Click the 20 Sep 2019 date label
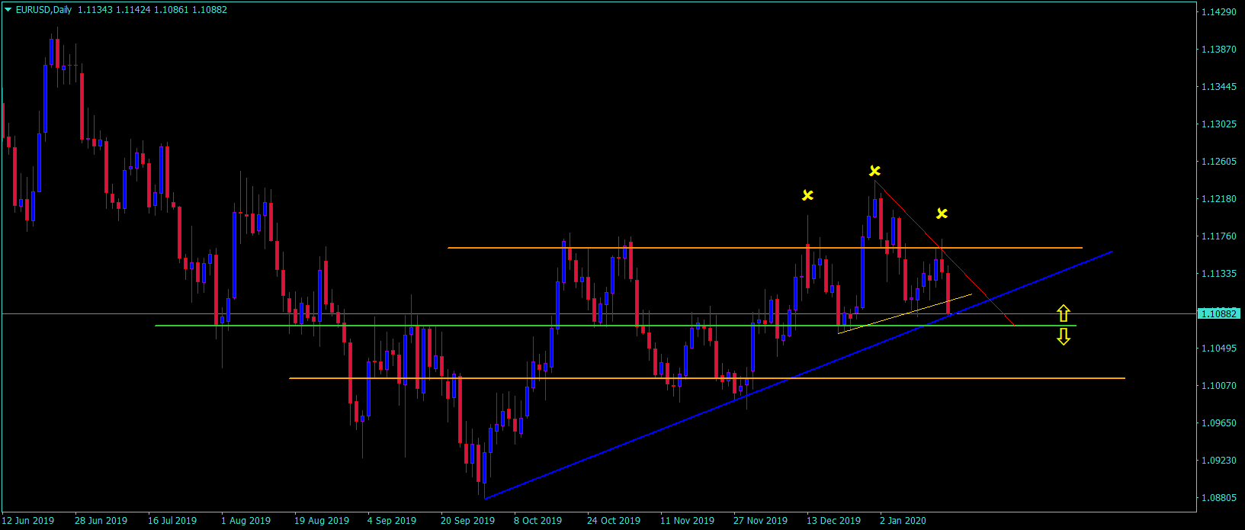The width and height of the screenshot is (1245, 530). pos(467,521)
